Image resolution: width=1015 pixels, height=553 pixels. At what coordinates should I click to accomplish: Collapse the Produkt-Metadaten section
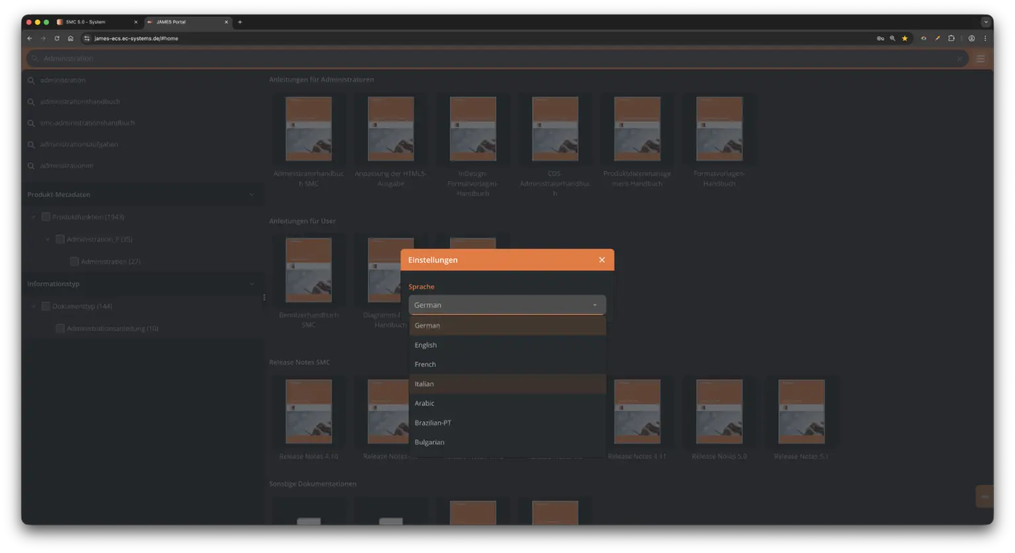(251, 194)
